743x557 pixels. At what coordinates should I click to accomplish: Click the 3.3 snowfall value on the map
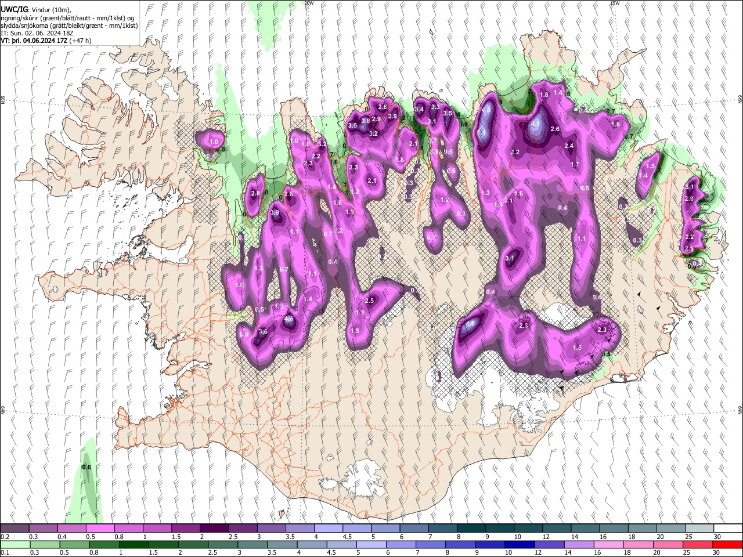click(435, 107)
